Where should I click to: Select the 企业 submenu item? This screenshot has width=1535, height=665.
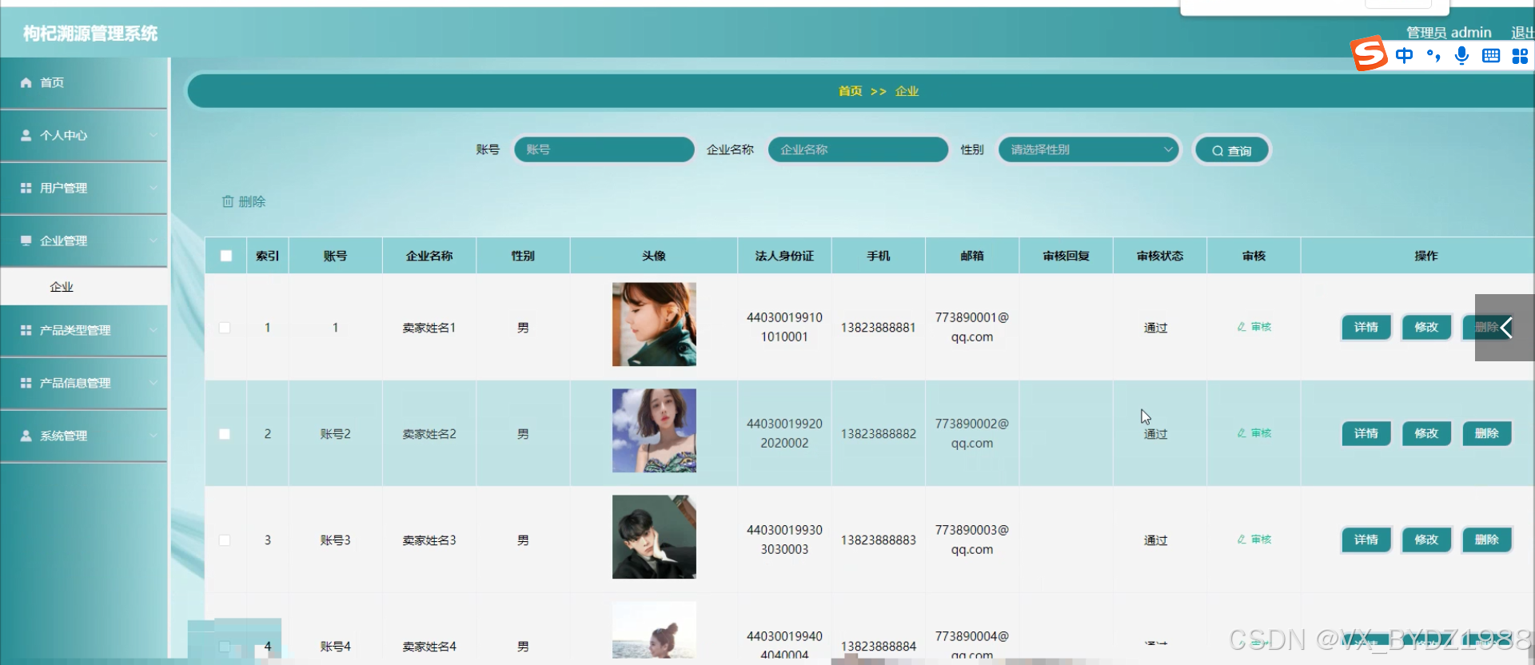tap(83, 286)
